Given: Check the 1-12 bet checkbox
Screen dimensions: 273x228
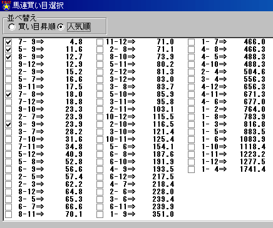Looking at the screenshot, I should coord(191,162).
